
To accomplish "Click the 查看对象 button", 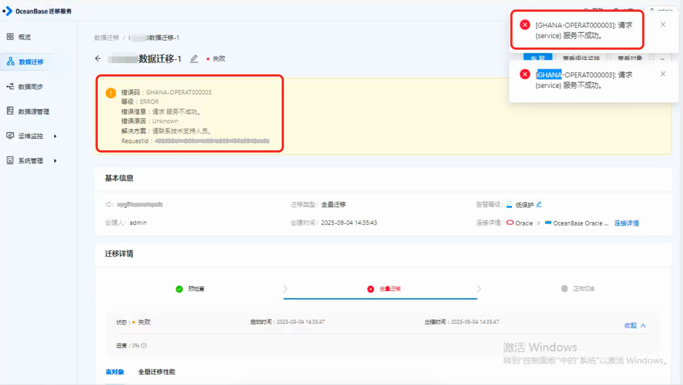I will pos(630,57).
